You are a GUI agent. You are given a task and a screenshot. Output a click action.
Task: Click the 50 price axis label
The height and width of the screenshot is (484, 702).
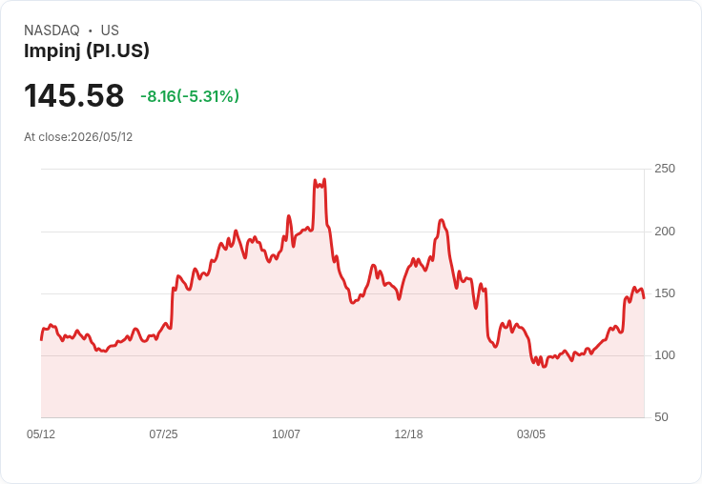point(661,417)
